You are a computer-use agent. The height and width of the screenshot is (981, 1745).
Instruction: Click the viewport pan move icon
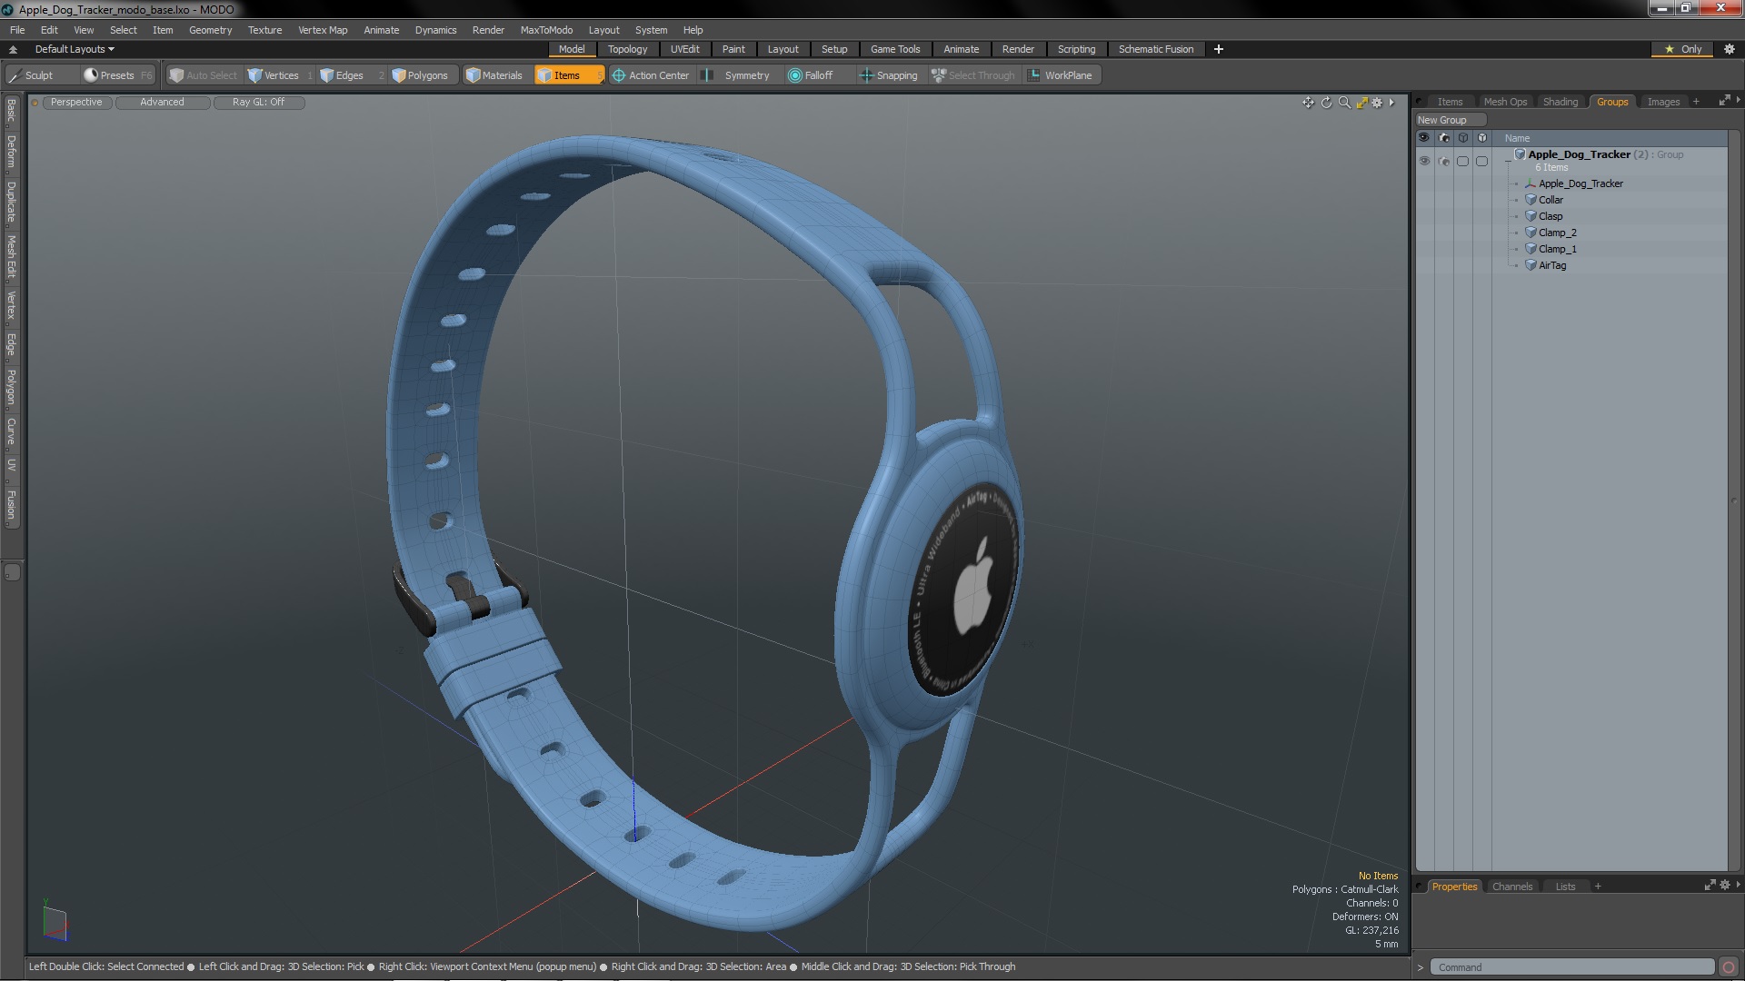pyautogui.click(x=1308, y=103)
